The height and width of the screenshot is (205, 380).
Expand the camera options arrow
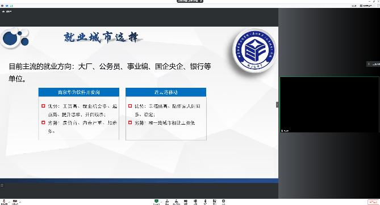(20, 202)
